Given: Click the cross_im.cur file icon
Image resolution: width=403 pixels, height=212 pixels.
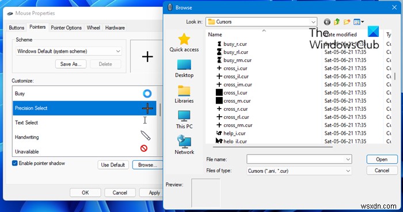Looking at the screenshot, I should click(x=219, y=84).
